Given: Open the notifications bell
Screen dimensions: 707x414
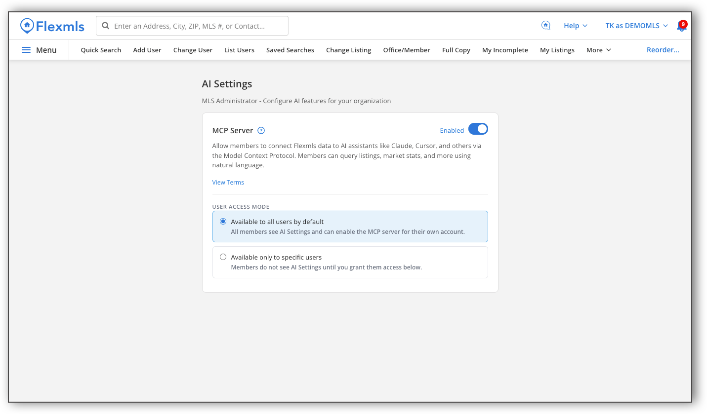Looking at the screenshot, I should point(681,26).
